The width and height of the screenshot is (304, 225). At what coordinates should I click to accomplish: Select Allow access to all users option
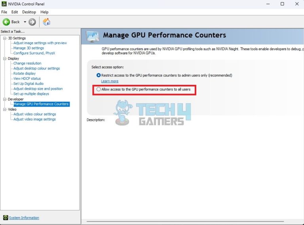coord(99,90)
